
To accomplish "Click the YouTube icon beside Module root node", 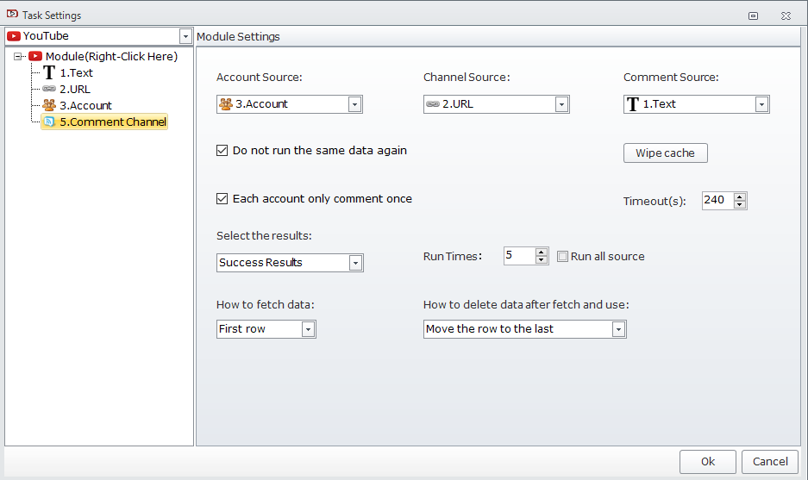I will click(x=35, y=57).
